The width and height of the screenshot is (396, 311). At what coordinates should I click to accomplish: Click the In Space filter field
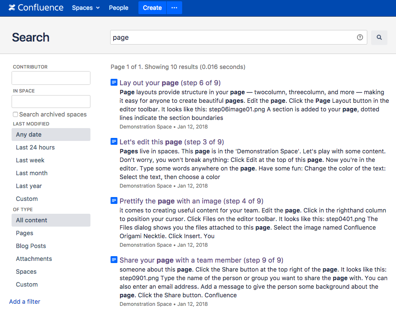click(x=51, y=102)
